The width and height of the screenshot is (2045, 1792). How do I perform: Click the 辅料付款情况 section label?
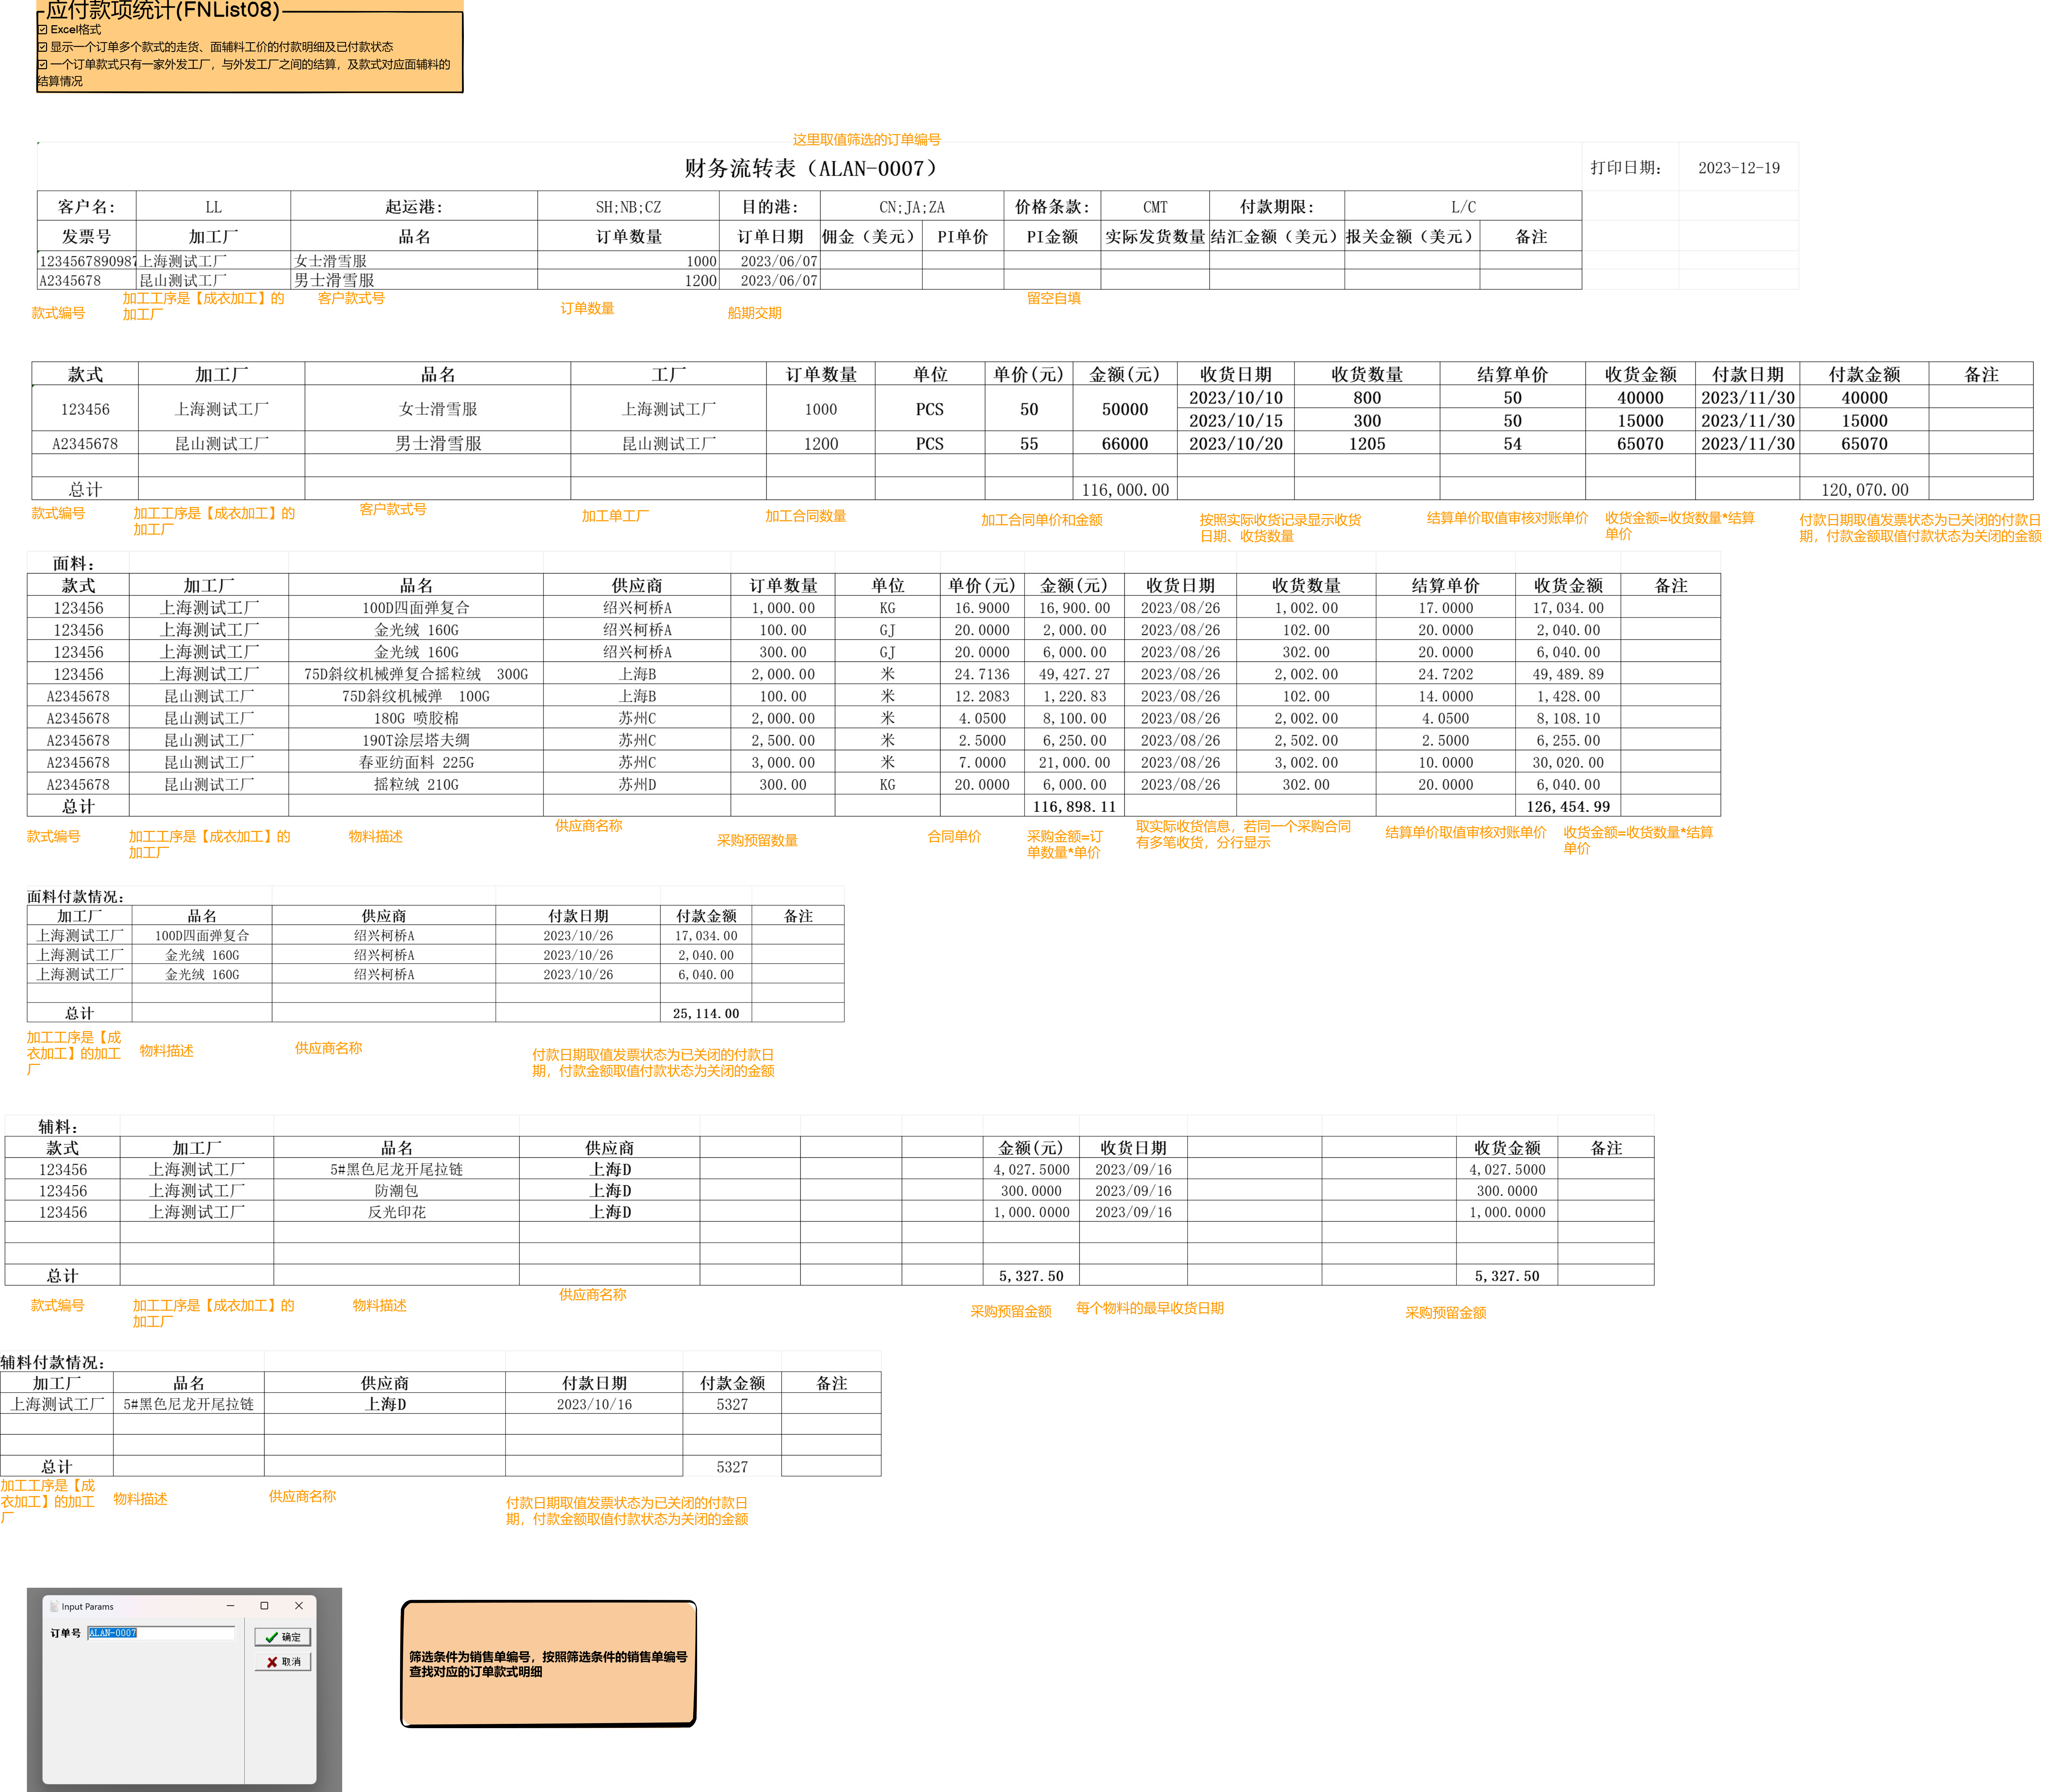52,1362
